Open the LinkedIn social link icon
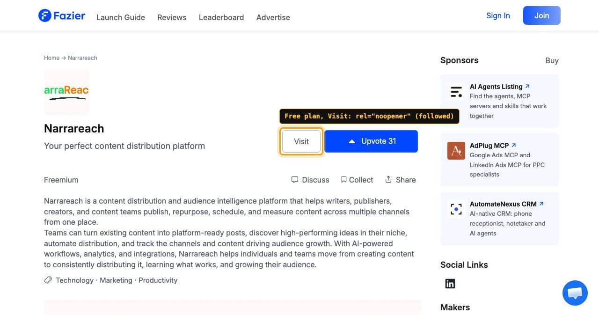The width and height of the screenshot is (599, 315). pyautogui.click(x=450, y=284)
